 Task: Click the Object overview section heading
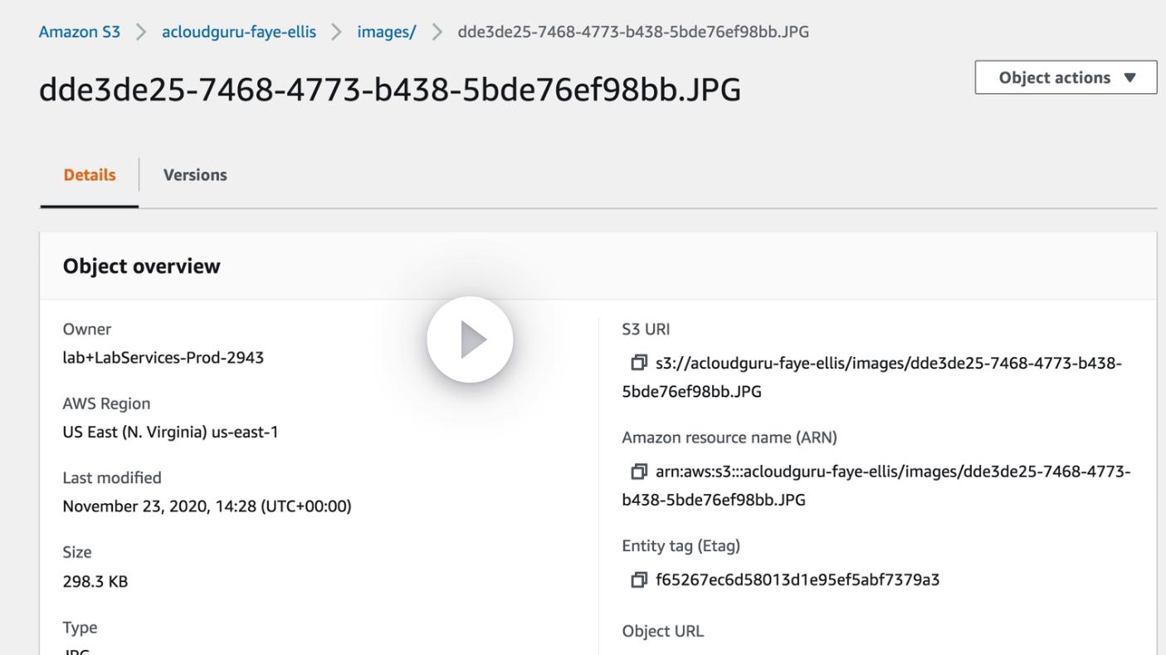tap(142, 266)
